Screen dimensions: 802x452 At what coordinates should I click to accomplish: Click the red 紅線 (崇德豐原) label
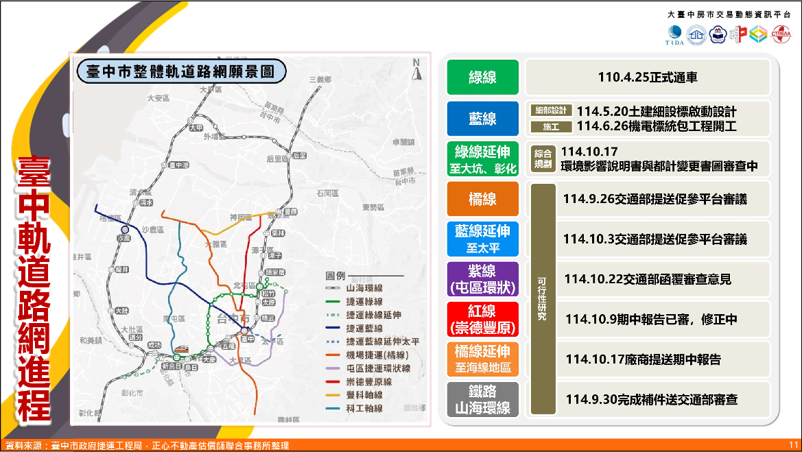click(482, 319)
